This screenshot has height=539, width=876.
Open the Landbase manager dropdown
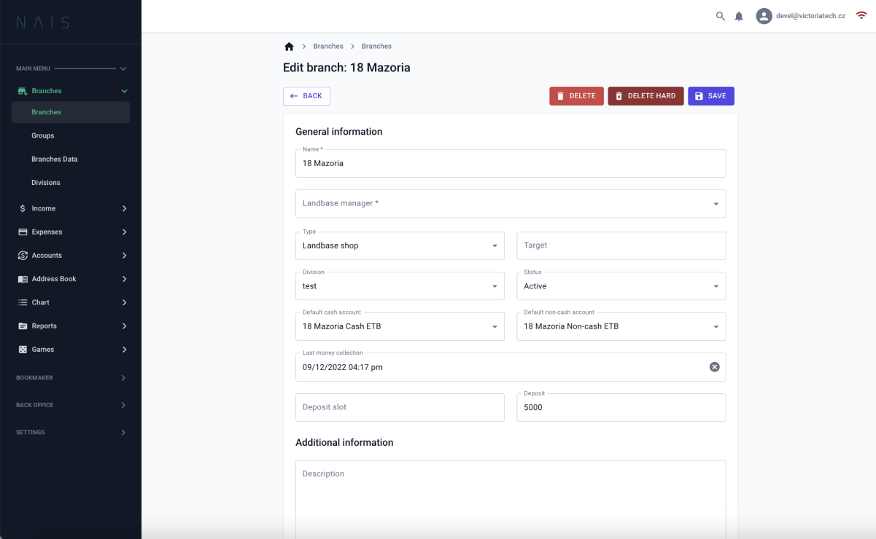click(x=511, y=204)
